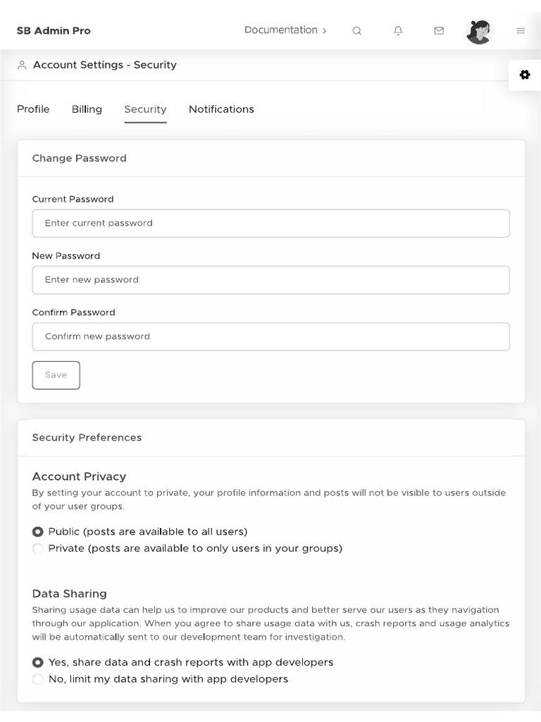Switch to the Profile tab
Screen dimensions: 541x722
[x=33, y=109]
